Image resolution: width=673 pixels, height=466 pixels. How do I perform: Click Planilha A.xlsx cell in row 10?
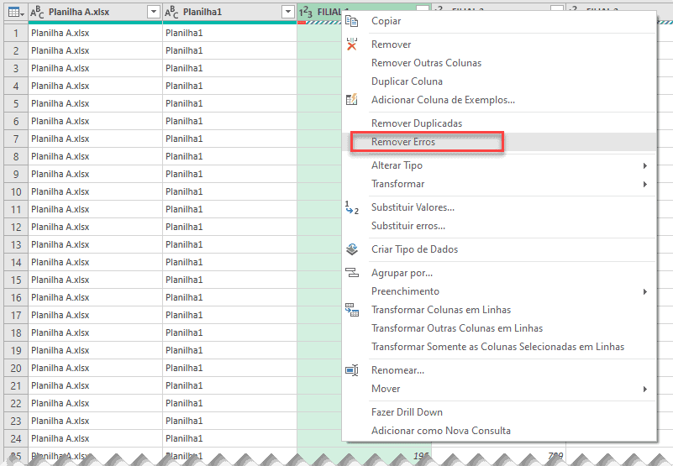[95, 191]
